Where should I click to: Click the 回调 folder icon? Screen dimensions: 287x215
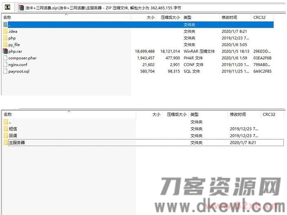pos(6,136)
